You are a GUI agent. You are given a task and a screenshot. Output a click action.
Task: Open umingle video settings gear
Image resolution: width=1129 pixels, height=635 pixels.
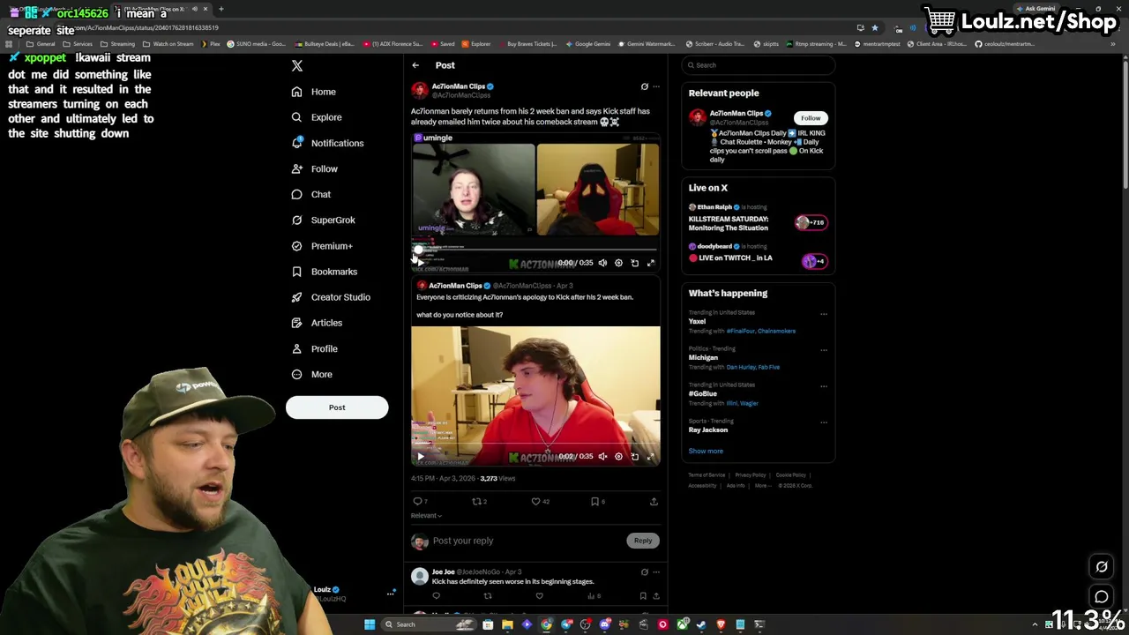coord(618,263)
